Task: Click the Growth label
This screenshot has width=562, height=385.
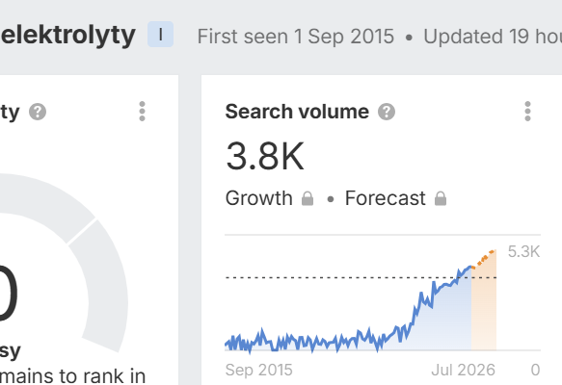Action: click(258, 198)
